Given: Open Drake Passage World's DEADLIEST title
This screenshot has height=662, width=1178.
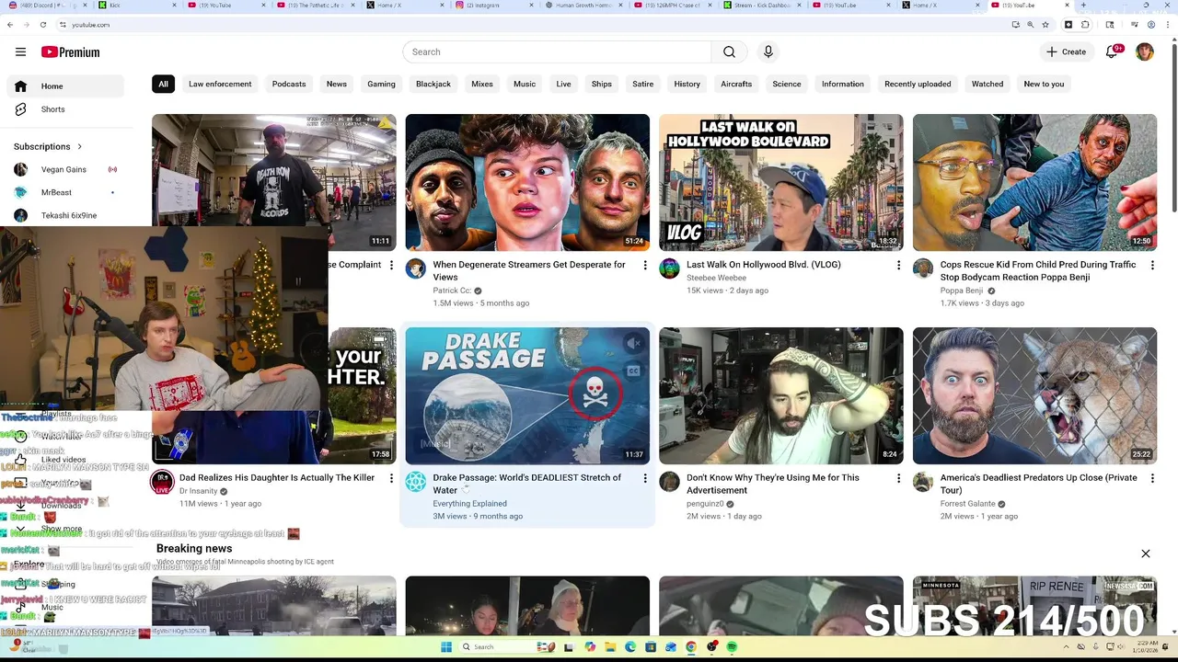Looking at the screenshot, I should click(x=527, y=484).
